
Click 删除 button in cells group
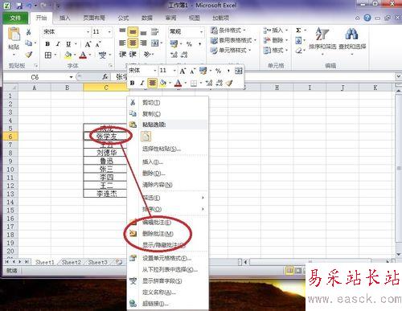pyautogui.click(x=275, y=40)
